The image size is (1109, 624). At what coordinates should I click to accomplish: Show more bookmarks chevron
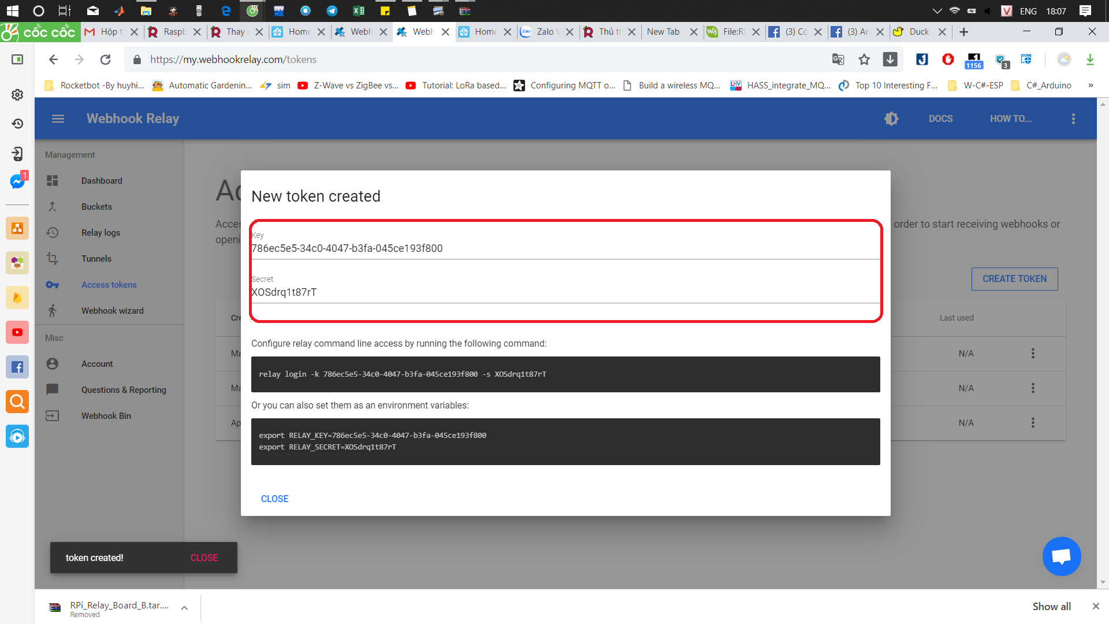click(x=1091, y=86)
